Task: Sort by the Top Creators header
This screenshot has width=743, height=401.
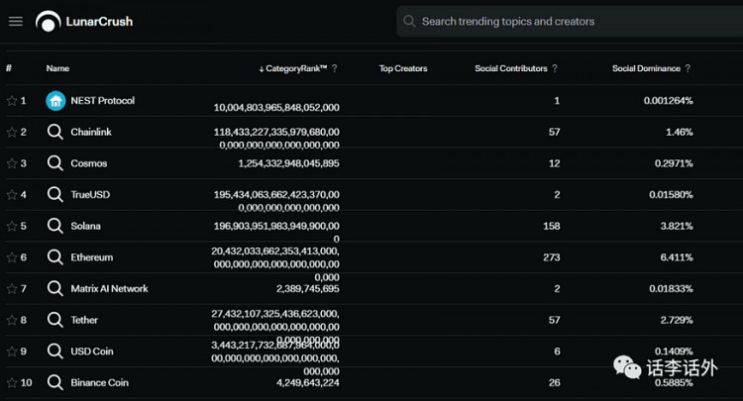Action: (403, 68)
